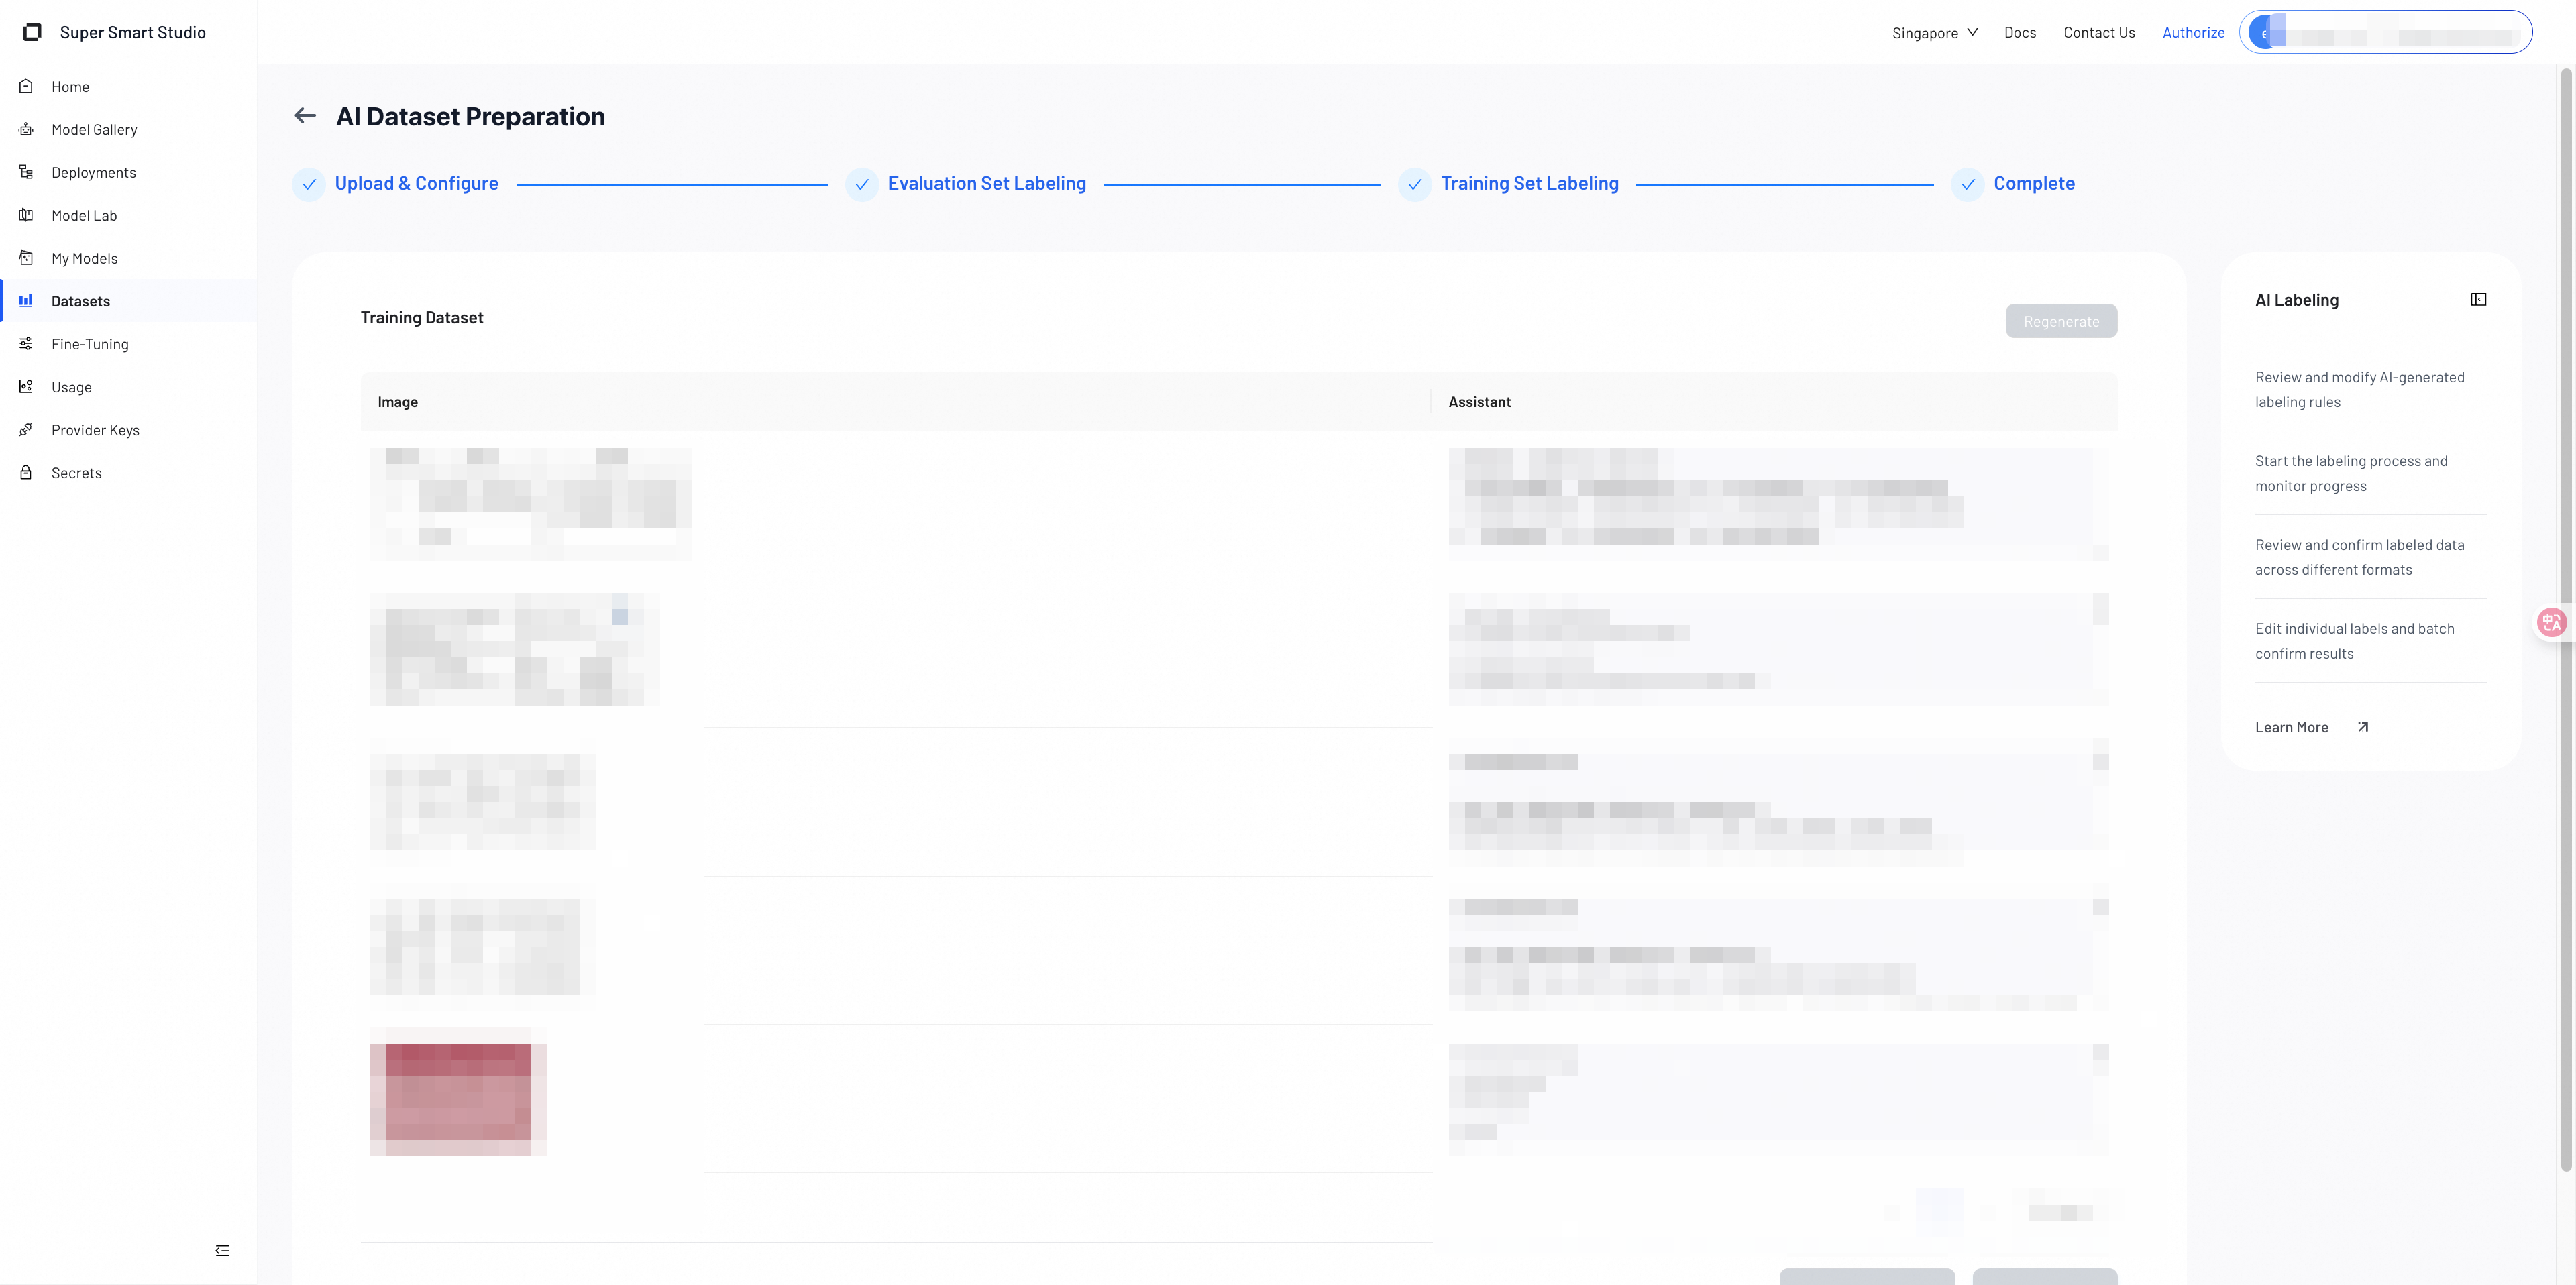Click the Model Lab icon
Screen dimensions: 2576x1285
(26, 215)
